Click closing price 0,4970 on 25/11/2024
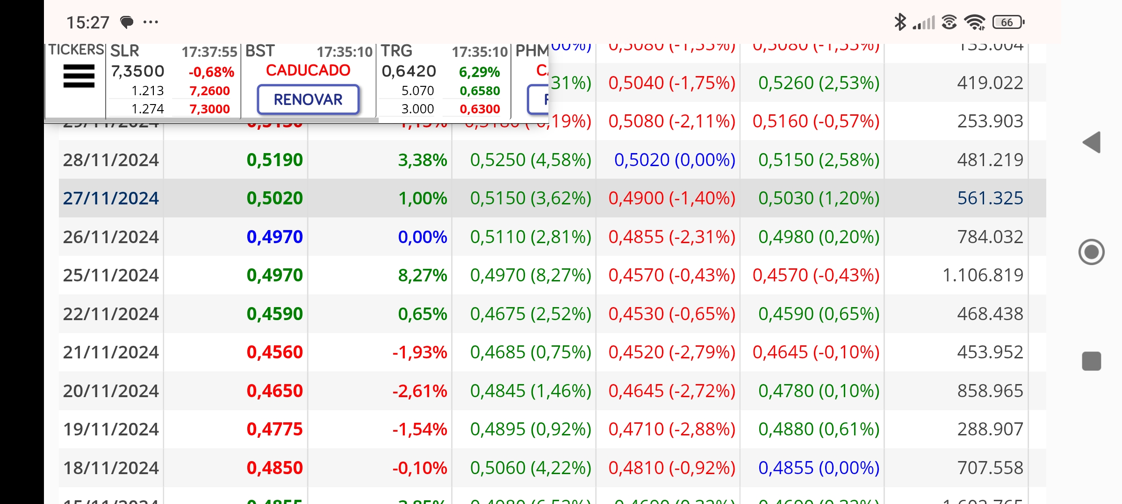The image size is (1122, 504). (x=275, y=275)
